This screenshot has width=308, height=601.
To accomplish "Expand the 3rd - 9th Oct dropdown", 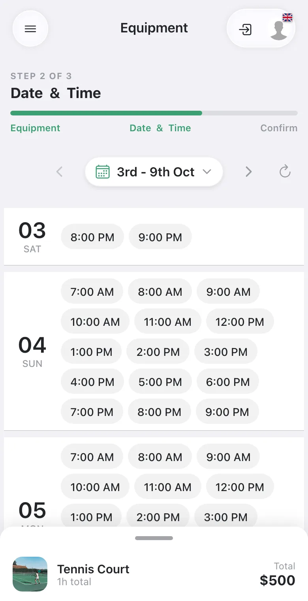I will pyautogui.click(x=154, y=172).
